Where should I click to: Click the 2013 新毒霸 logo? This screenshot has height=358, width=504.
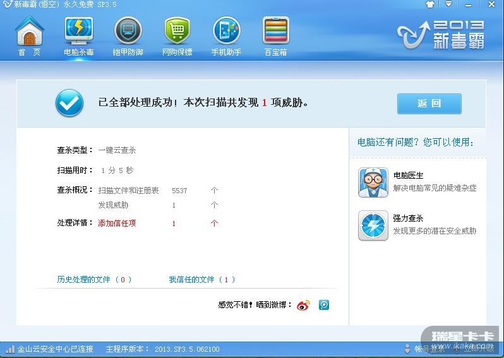[441, 35]
